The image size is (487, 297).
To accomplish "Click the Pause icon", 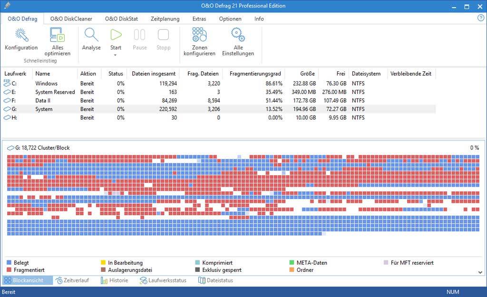I will (x=139, y=35).
